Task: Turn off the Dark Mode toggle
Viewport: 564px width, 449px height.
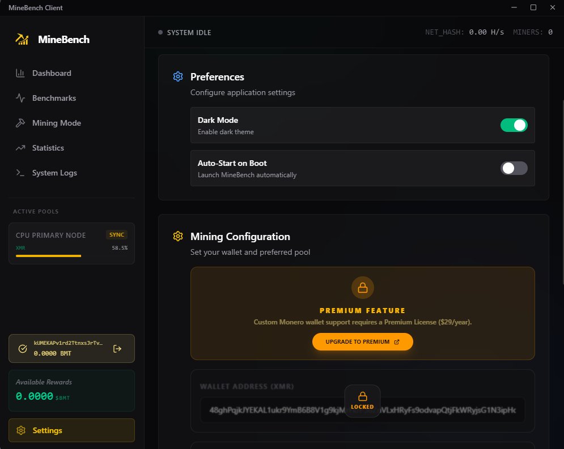Action: pyautogui.click(x=514, y=125)
